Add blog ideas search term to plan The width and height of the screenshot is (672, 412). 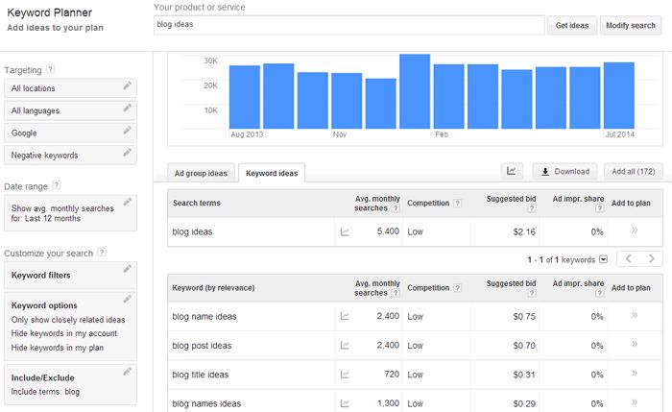[x=633, y=231]
